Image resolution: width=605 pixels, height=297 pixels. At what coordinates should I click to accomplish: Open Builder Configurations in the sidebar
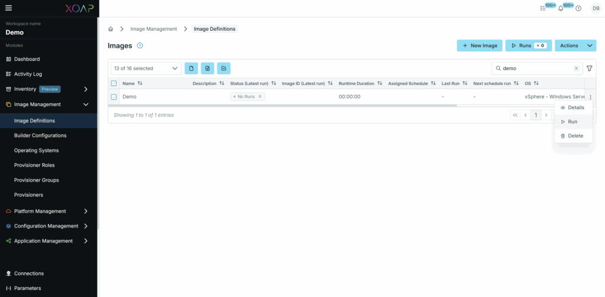40,136
